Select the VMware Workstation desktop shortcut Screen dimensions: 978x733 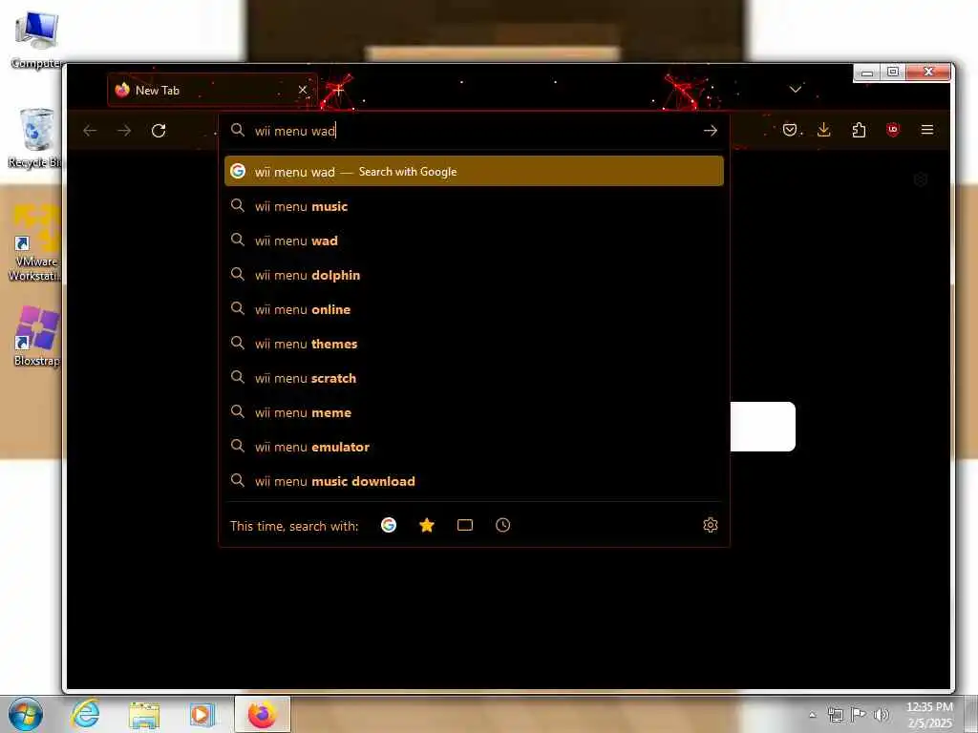pyautogui.click(x=35, y=243)
